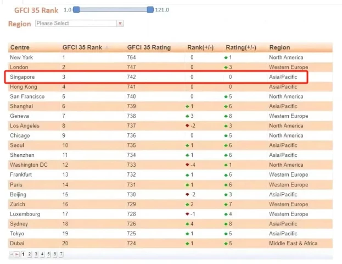342x264 pixels.
Task: Click the previous page arrow in pagination
Action: (12, 254)
